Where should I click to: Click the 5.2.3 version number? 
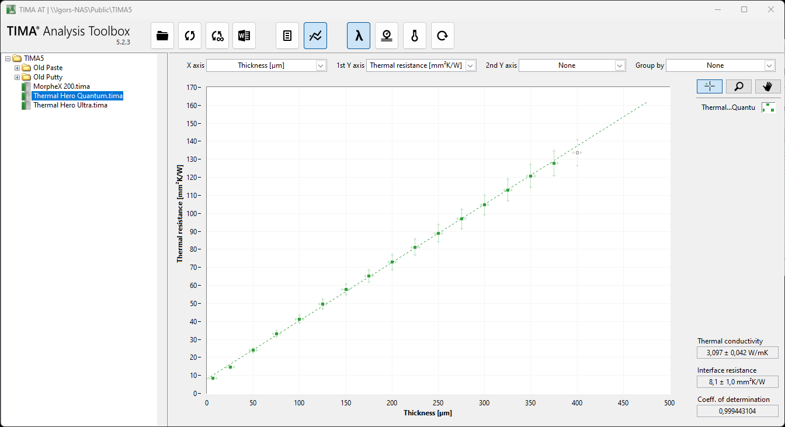[x=123, y=42]
